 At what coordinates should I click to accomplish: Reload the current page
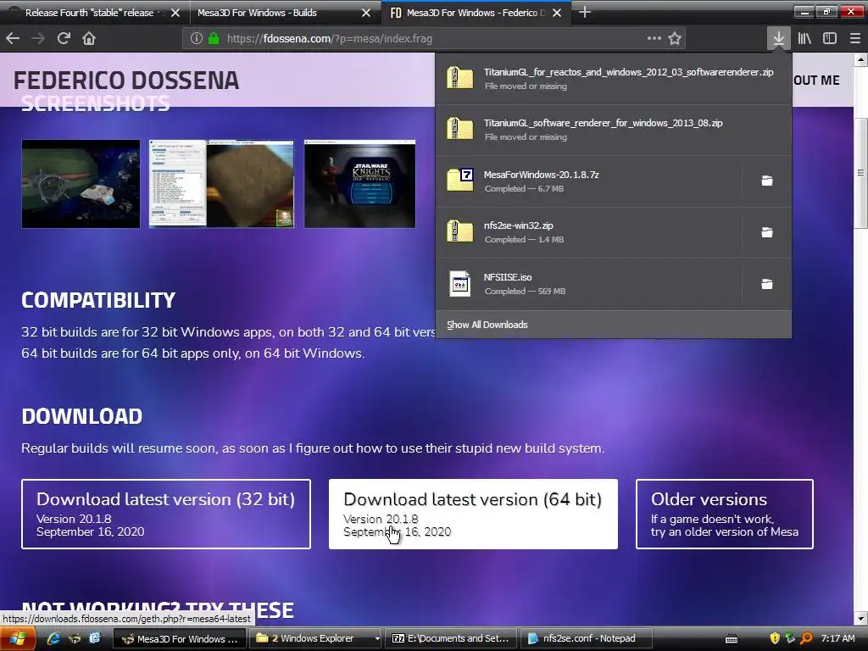(64, 38)
